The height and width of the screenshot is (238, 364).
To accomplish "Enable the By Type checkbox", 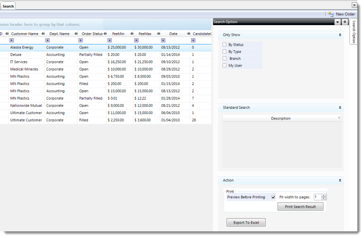I will (x=224, y=52).
